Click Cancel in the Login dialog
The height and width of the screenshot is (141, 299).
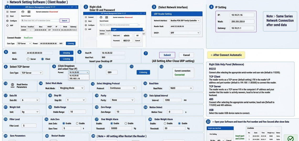click(x=137, y=41)
